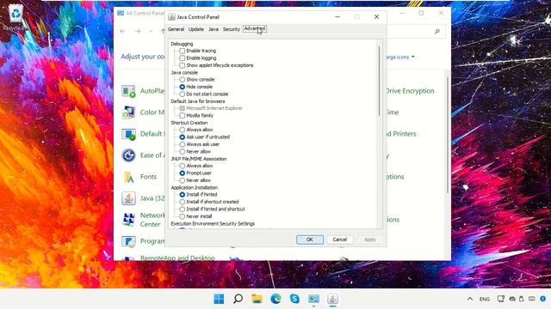
Task: Check the Mozilla family checkbox
Action: click(x=182, y=116)
